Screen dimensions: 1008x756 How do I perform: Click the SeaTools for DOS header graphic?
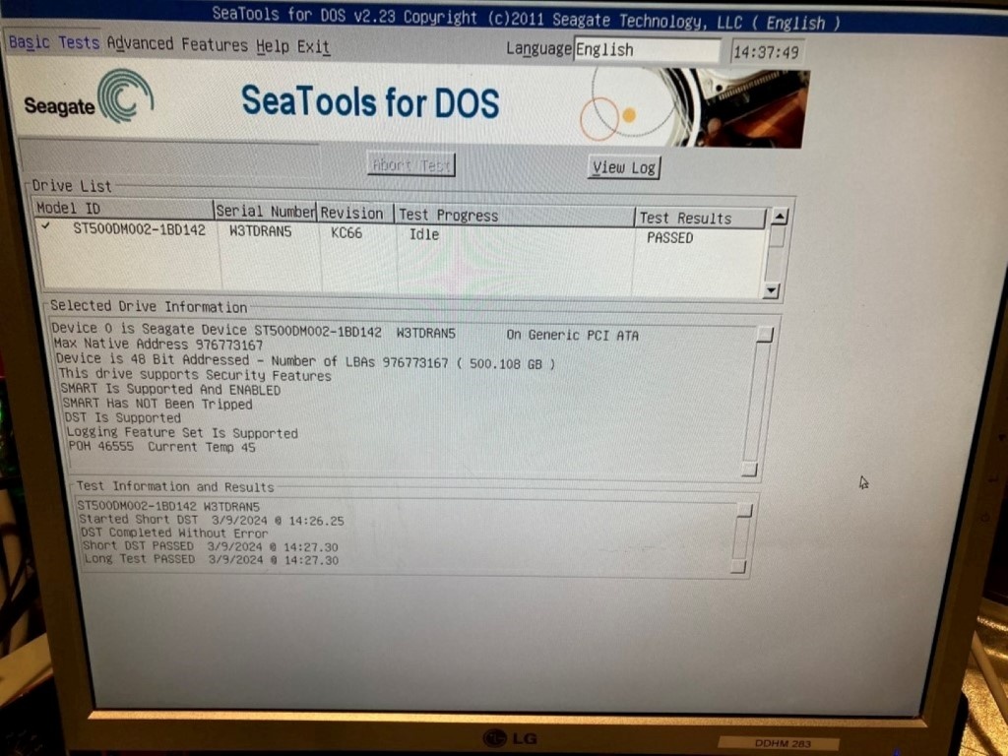click(x=370, y=102)
